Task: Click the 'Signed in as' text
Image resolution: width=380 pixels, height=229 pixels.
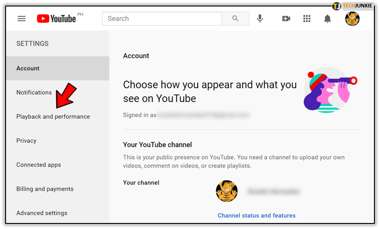Action: pyautogui.click(x=140, y=115)
